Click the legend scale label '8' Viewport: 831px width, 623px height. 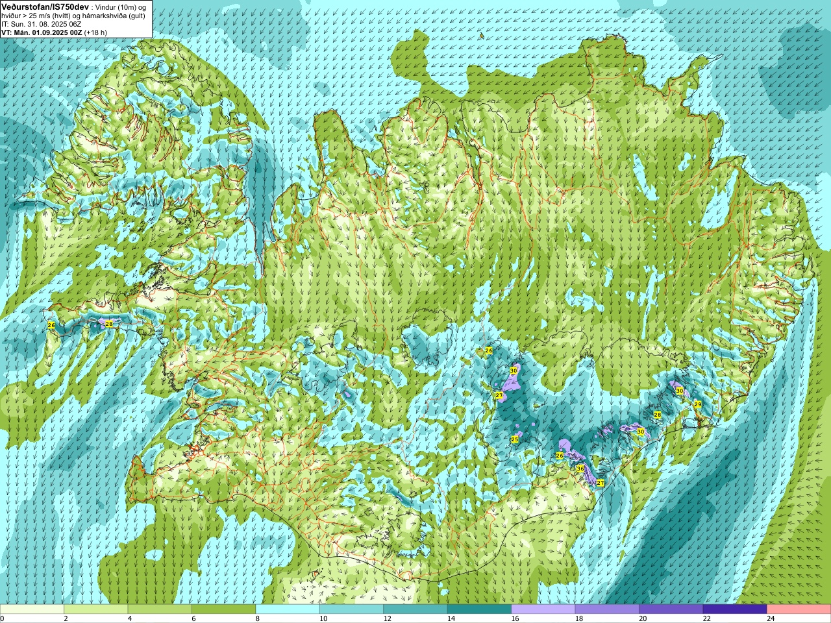point(258,618)
